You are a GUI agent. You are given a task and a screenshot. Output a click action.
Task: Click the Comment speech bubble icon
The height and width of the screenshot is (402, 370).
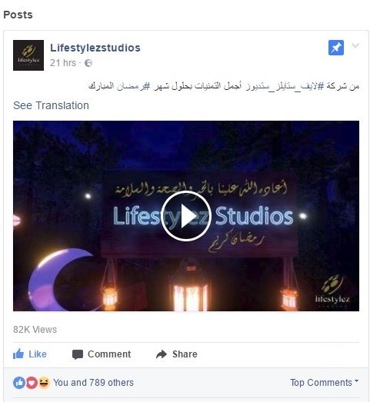pos(78,354)
